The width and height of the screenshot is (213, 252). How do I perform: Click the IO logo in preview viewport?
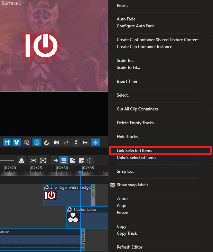[x=41, y=45]
